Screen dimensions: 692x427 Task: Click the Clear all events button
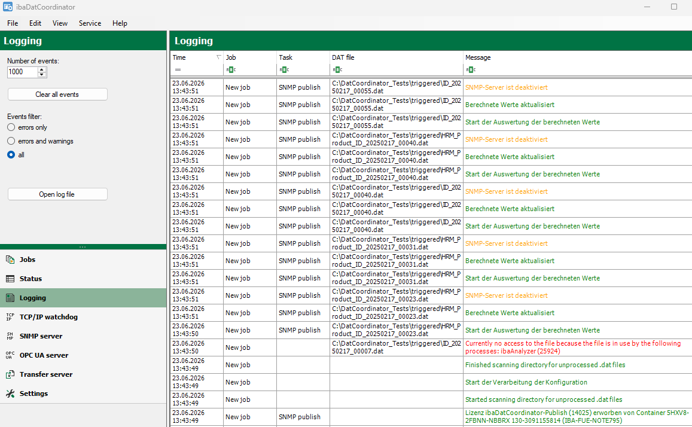(57, 94)
